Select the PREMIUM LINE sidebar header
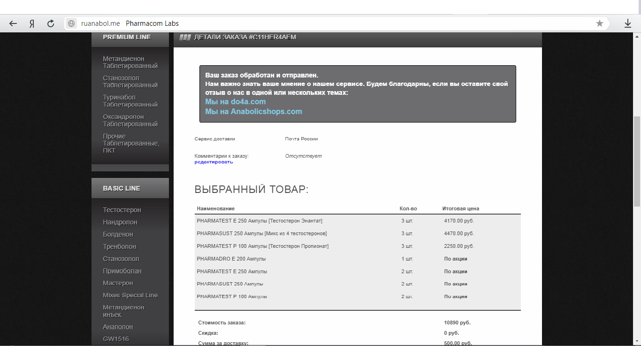This screenshot has height=346, width=641. point(127,37)
